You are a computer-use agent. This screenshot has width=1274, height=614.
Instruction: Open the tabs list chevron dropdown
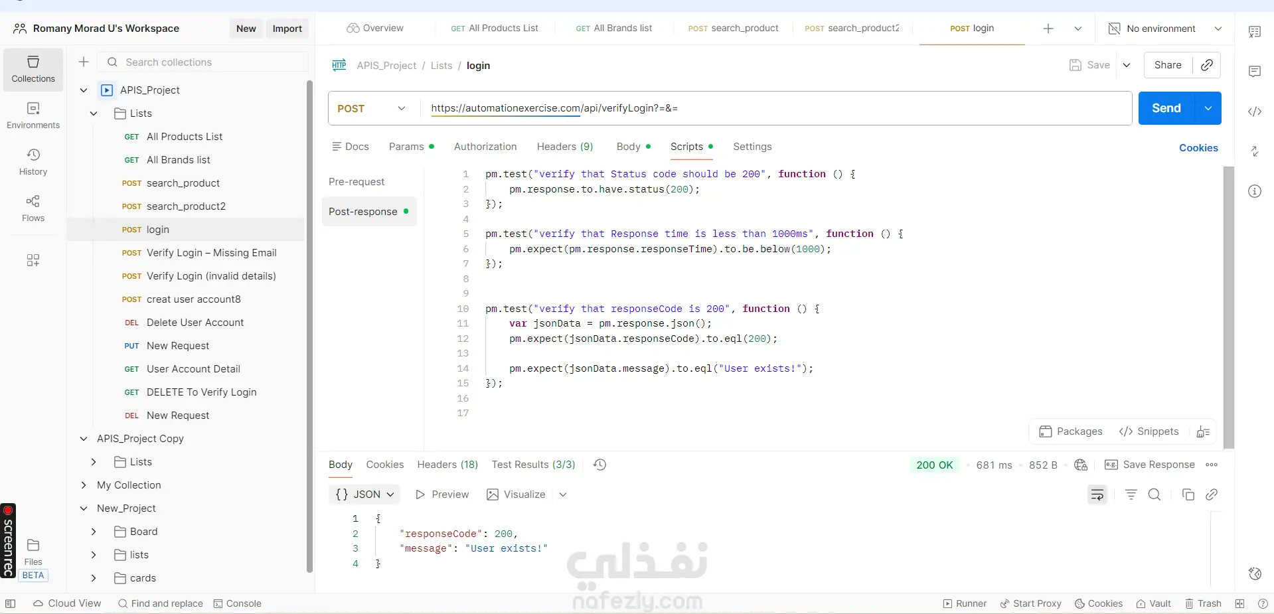[x=1078, y=29]
